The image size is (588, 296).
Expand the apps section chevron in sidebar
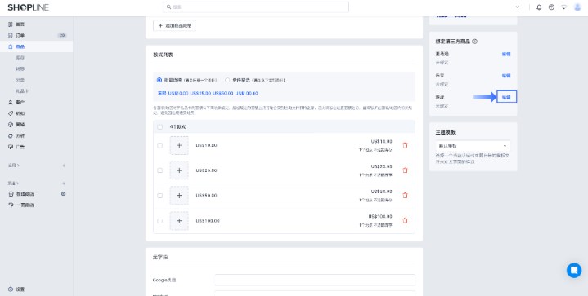[x=18, y=166]
